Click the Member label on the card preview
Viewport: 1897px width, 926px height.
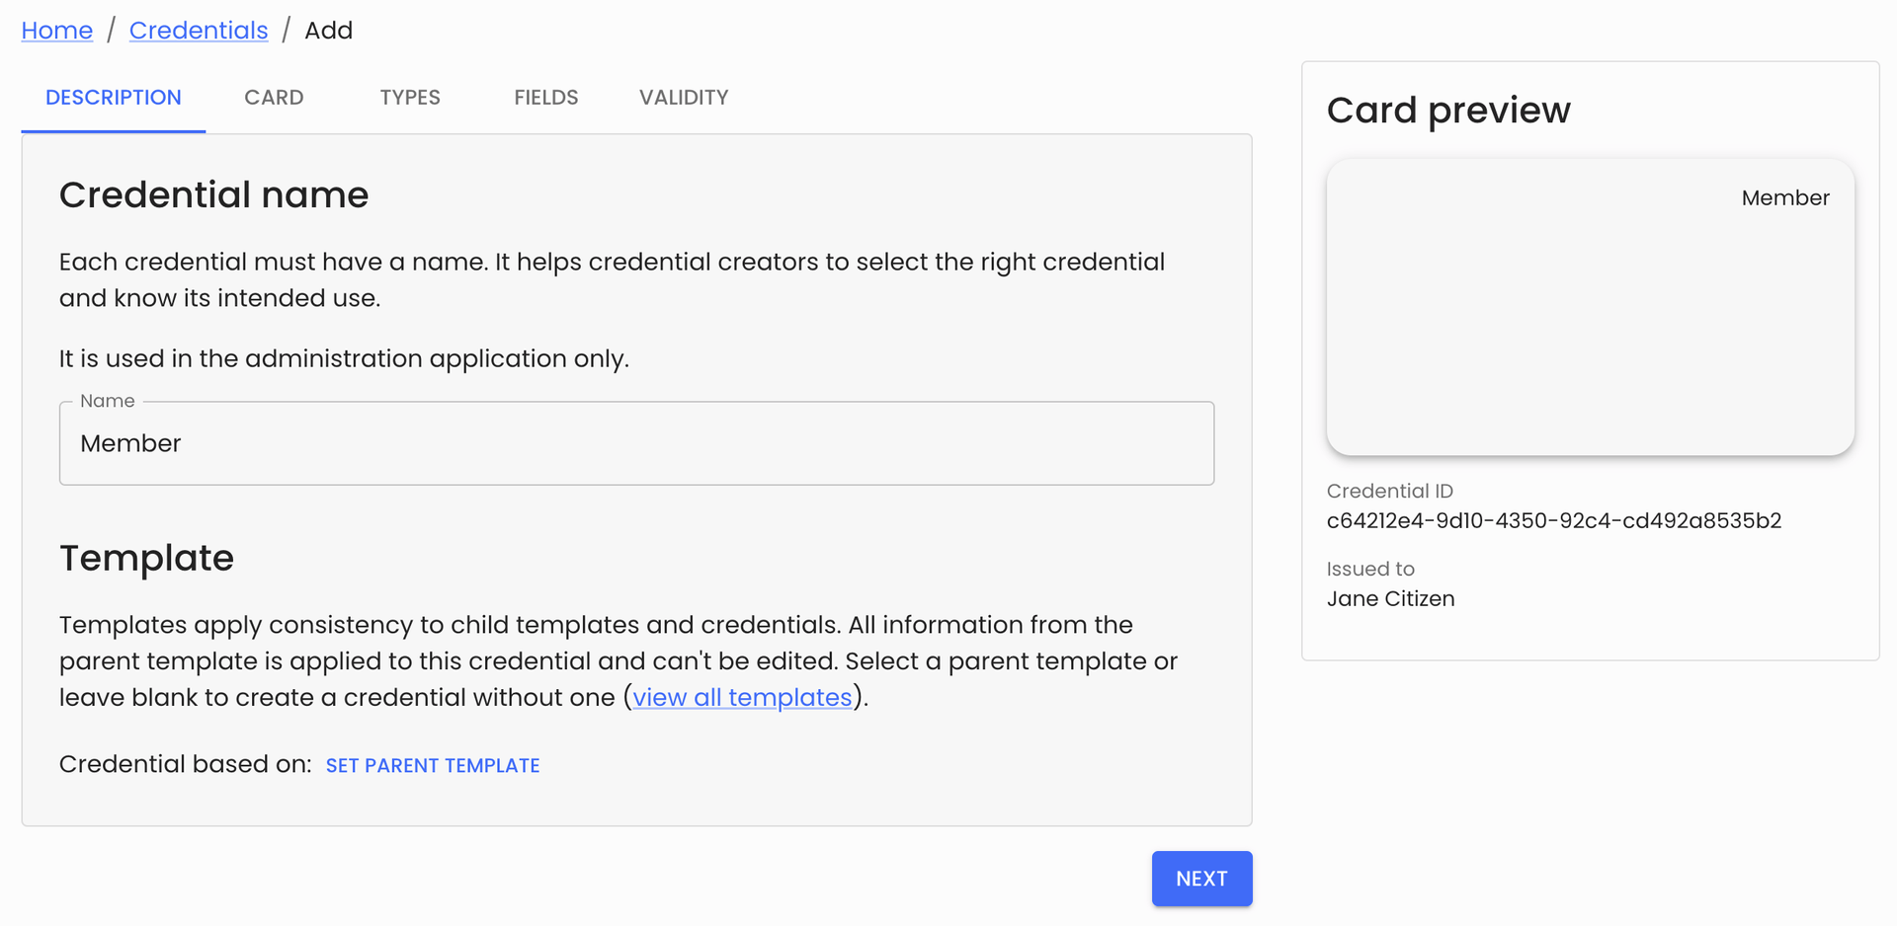[x=1784, y=198]
